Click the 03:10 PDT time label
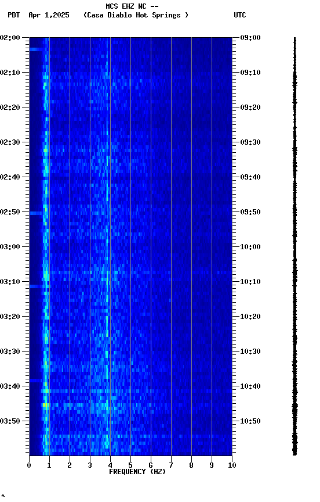The height and width of the screenshot is (502, 320). (x=10, y=282)
